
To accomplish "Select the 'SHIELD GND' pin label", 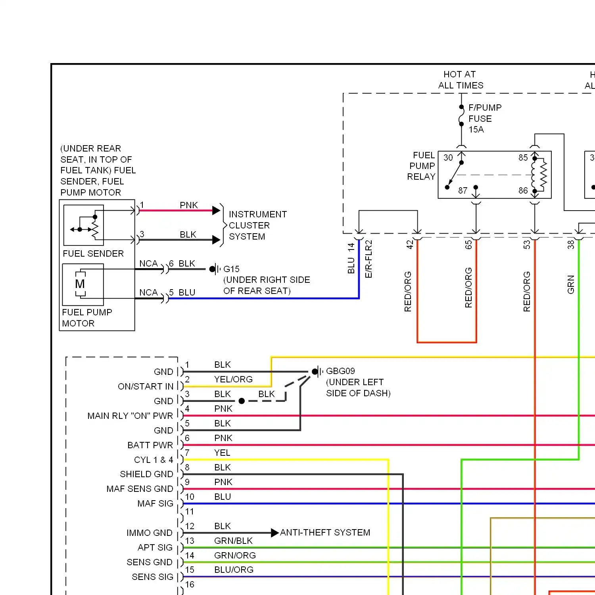I will pyautogui.click(x=146, y=474).
